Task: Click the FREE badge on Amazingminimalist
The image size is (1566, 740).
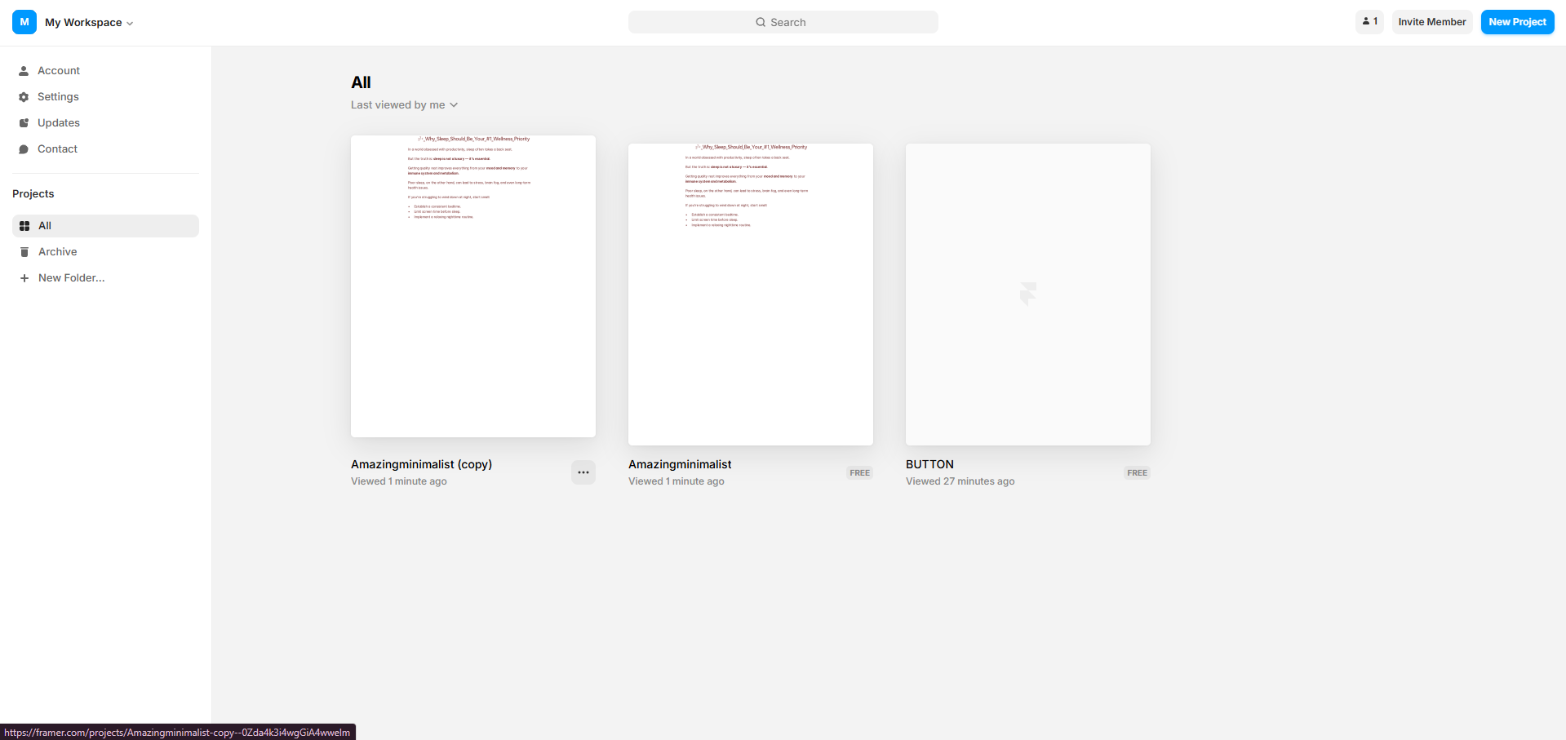Action: [x=859, y=473]
